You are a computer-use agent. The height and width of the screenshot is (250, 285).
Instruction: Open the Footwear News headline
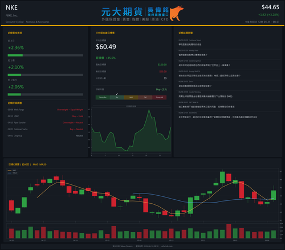190,45
